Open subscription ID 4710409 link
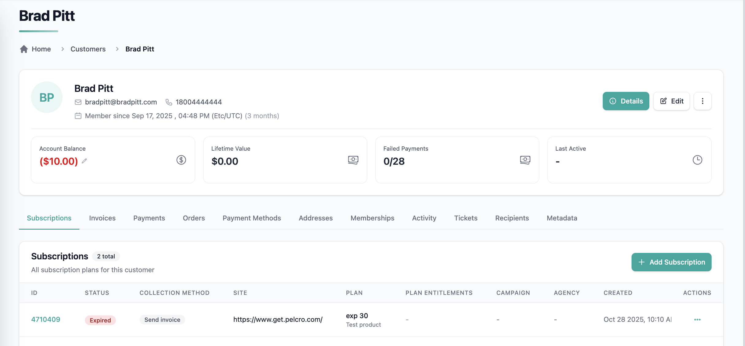 [46, 319]
